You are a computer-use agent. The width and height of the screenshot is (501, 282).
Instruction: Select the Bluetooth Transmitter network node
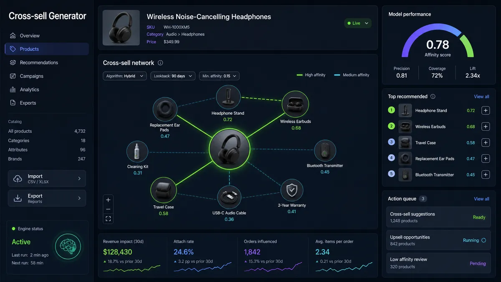(325, 151)
